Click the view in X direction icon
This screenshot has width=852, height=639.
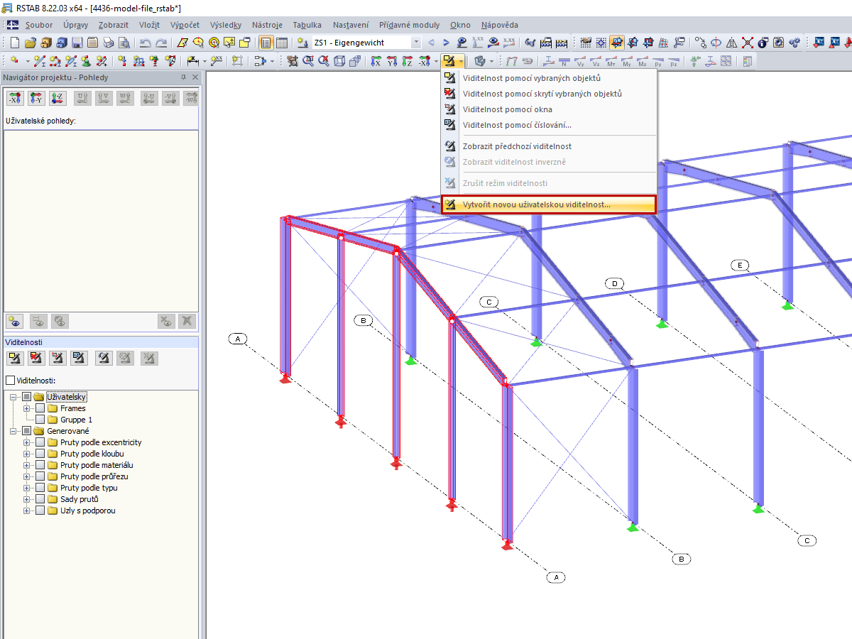point(376,61)
